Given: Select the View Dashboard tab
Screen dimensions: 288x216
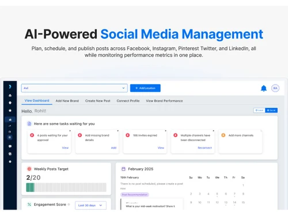Looking at the screenshot, I should click(x=37, y=101).
